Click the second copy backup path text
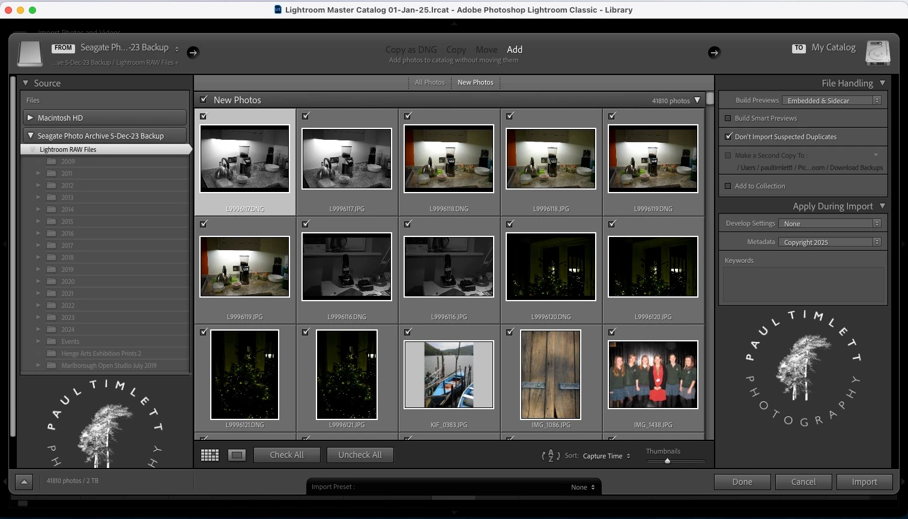This screenshot has height=519, width=908. (x=810, y=167)
